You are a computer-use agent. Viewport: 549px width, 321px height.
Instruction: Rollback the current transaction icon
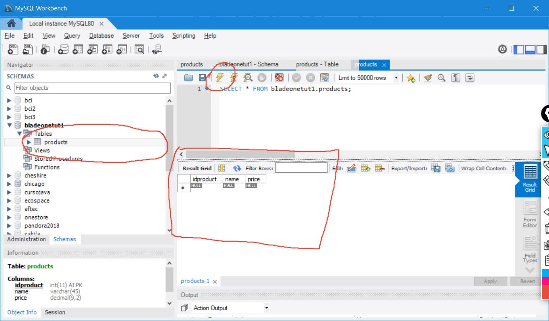310,78
